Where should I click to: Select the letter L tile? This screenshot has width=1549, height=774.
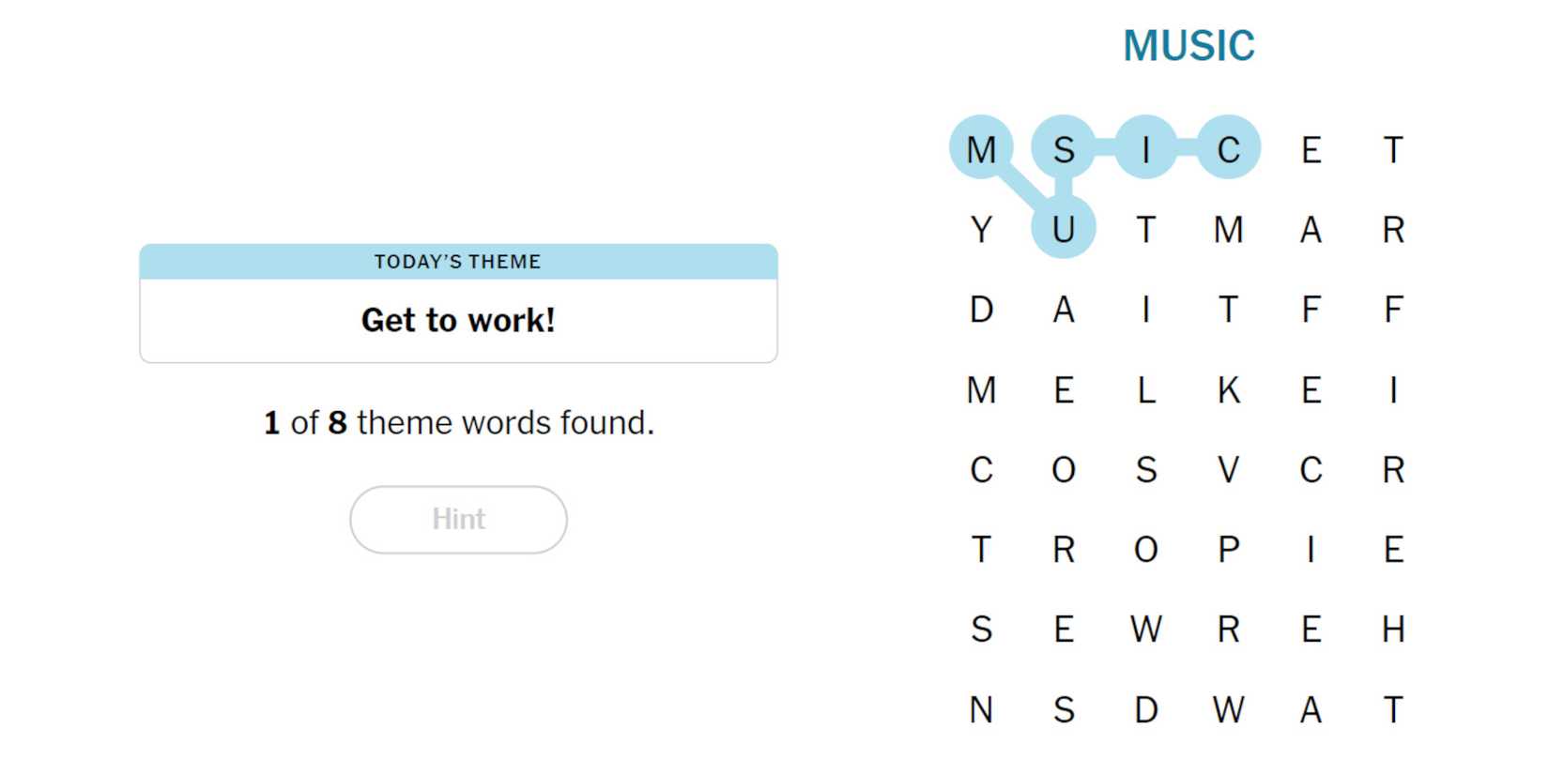[x=1145, y=389]
